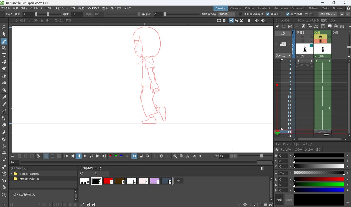Open playback bar hamburger menu
The width and height of the screenshot is (351, 207).
click(x=13, y=156)
